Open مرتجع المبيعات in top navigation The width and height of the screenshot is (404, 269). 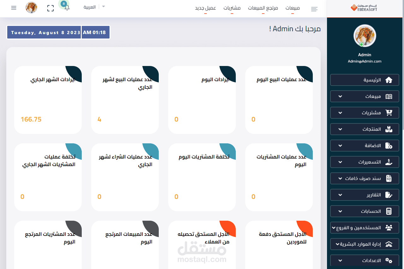click(x=263, y=9)
